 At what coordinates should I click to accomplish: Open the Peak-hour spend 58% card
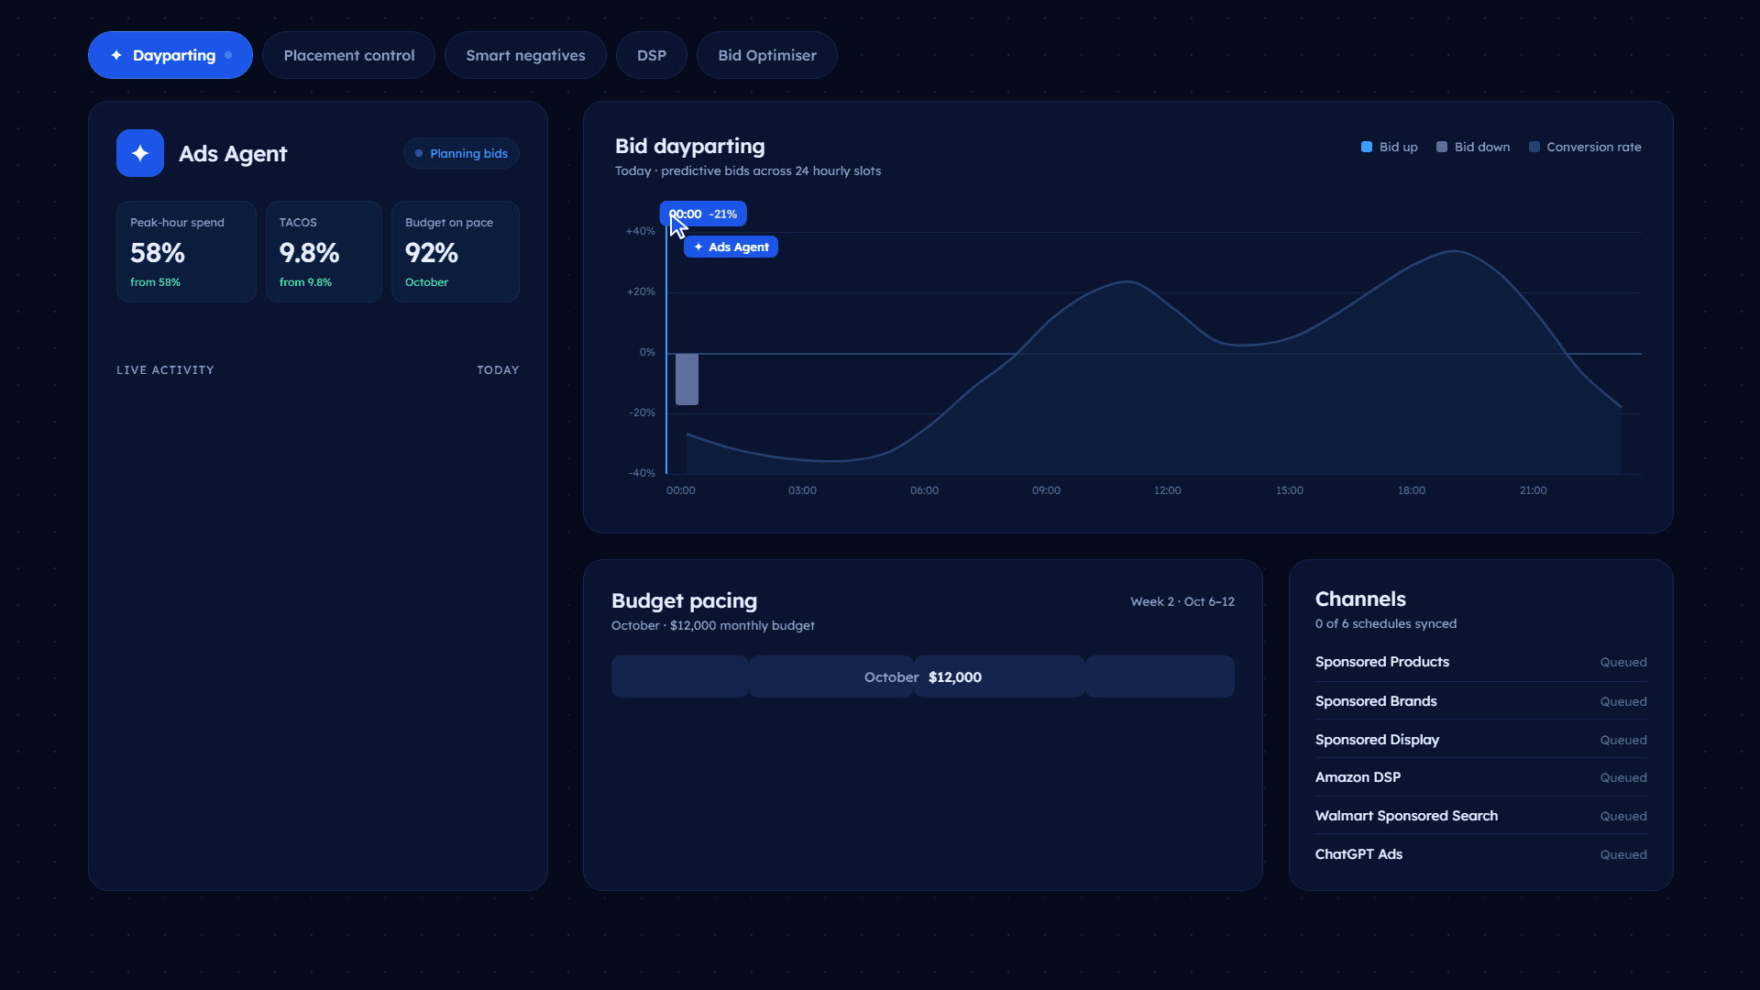click(x=186, y=251)
